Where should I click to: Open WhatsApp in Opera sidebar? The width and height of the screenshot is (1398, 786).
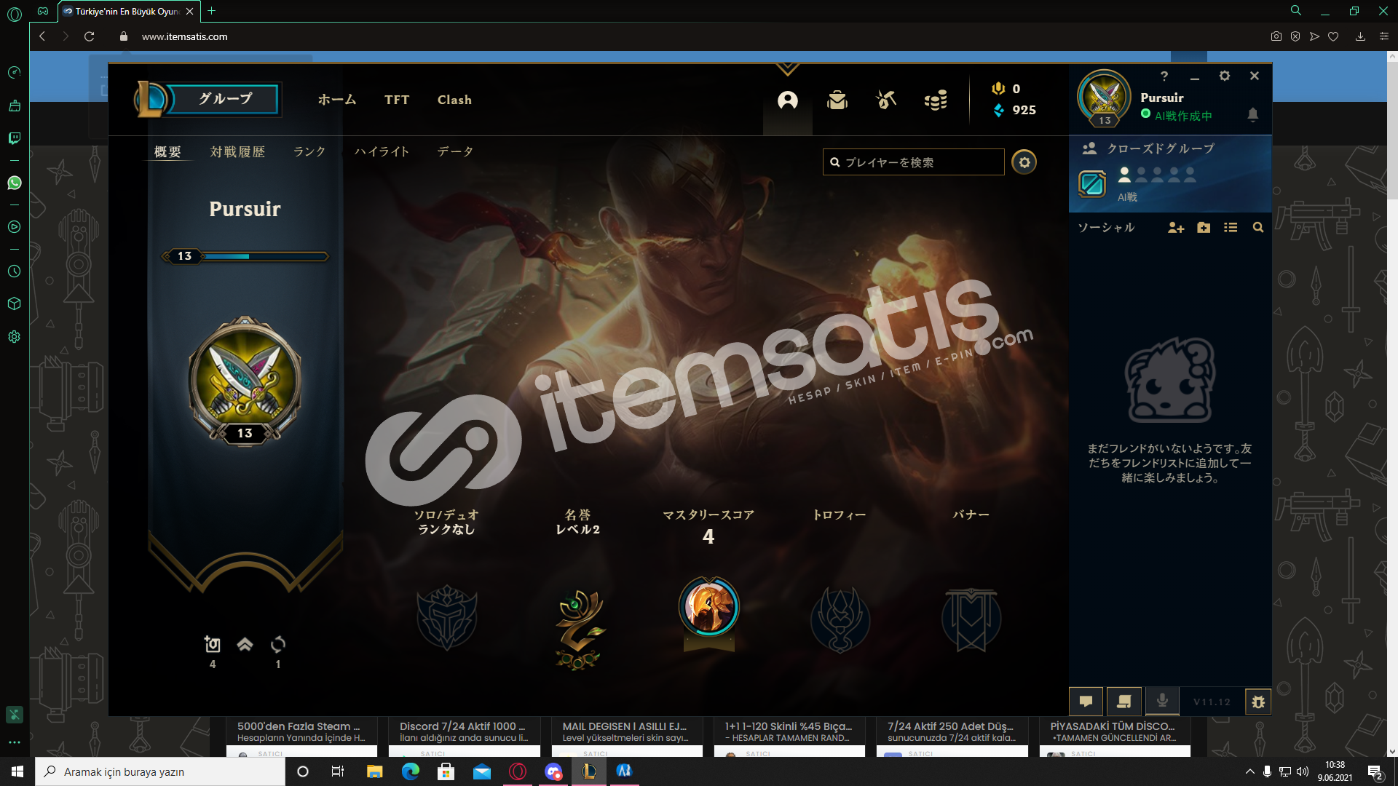[14, 183]
